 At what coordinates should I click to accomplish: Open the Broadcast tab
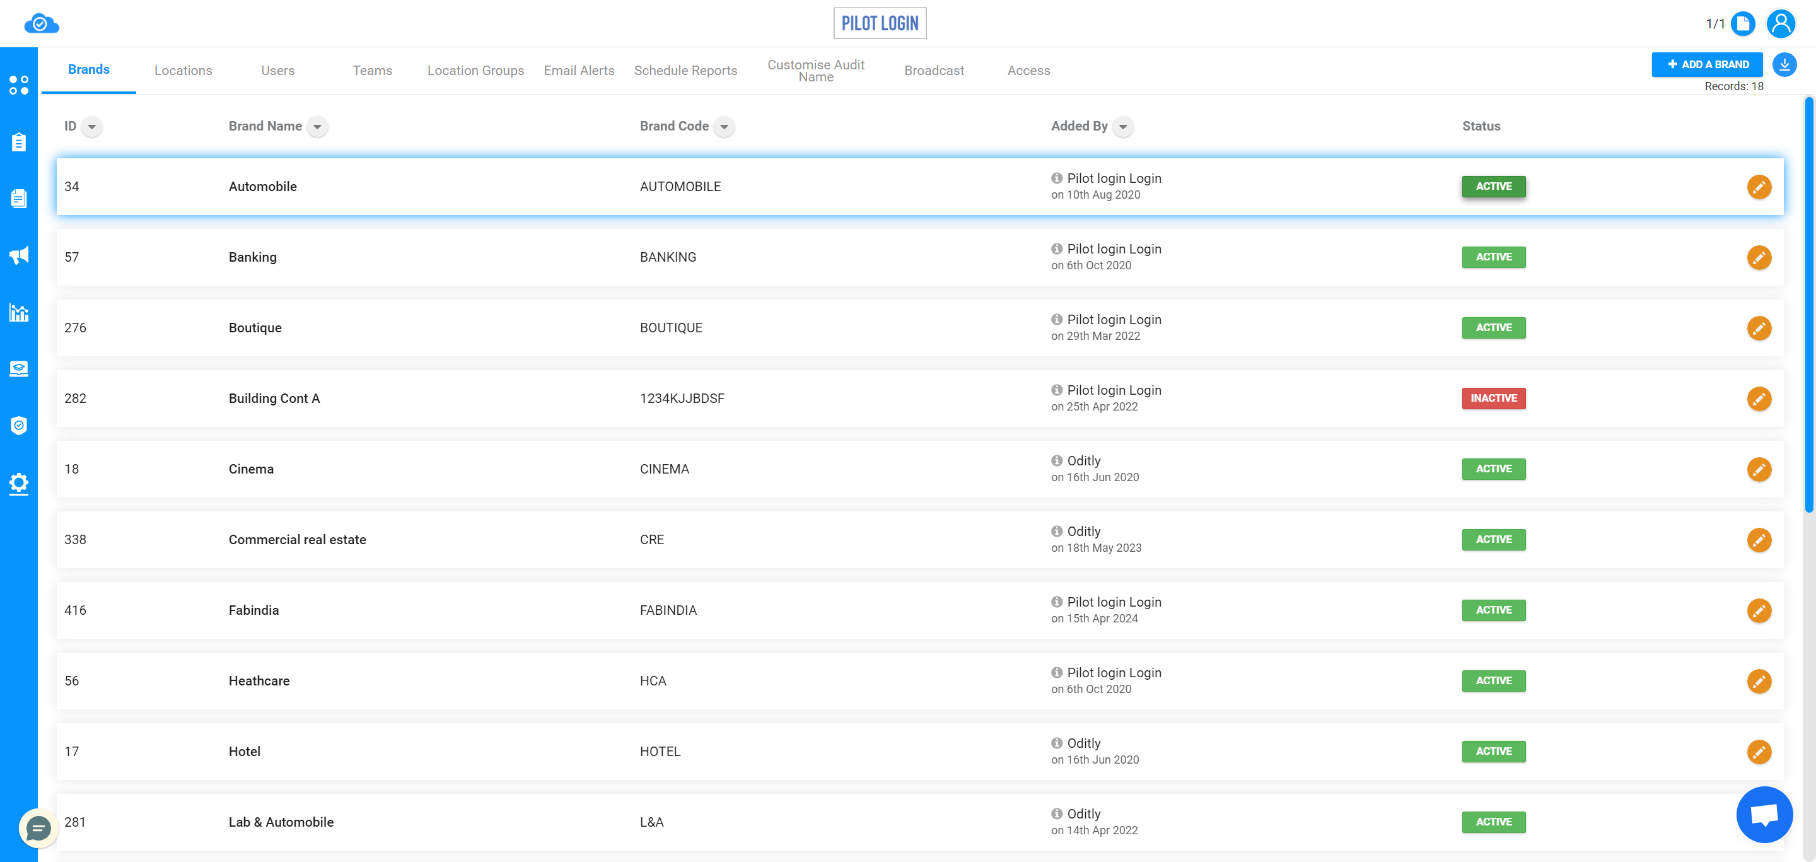point(934,71)
